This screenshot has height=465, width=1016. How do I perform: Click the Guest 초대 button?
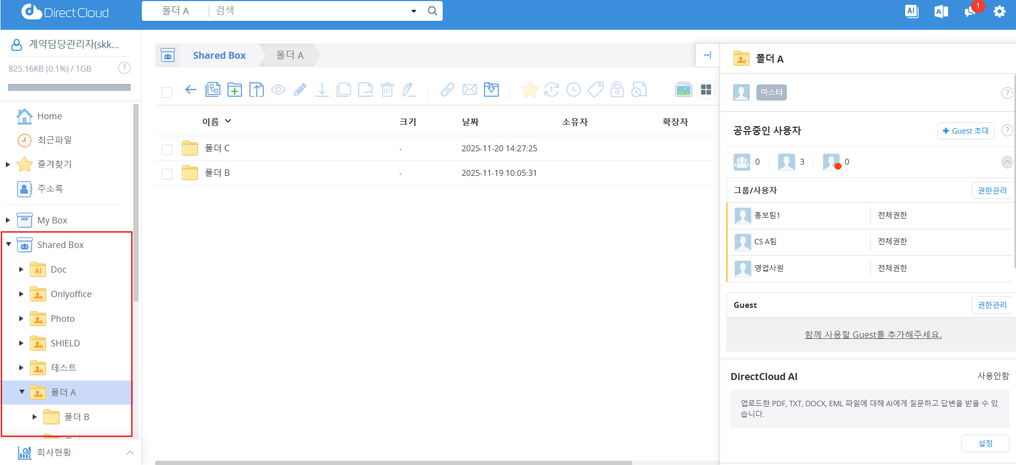pyautogui.click(x=965, y=131)
